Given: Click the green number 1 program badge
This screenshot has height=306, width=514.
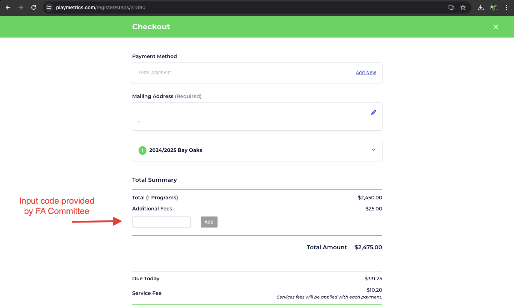Looking at the screenshot, I should click(x=143, y=151).
